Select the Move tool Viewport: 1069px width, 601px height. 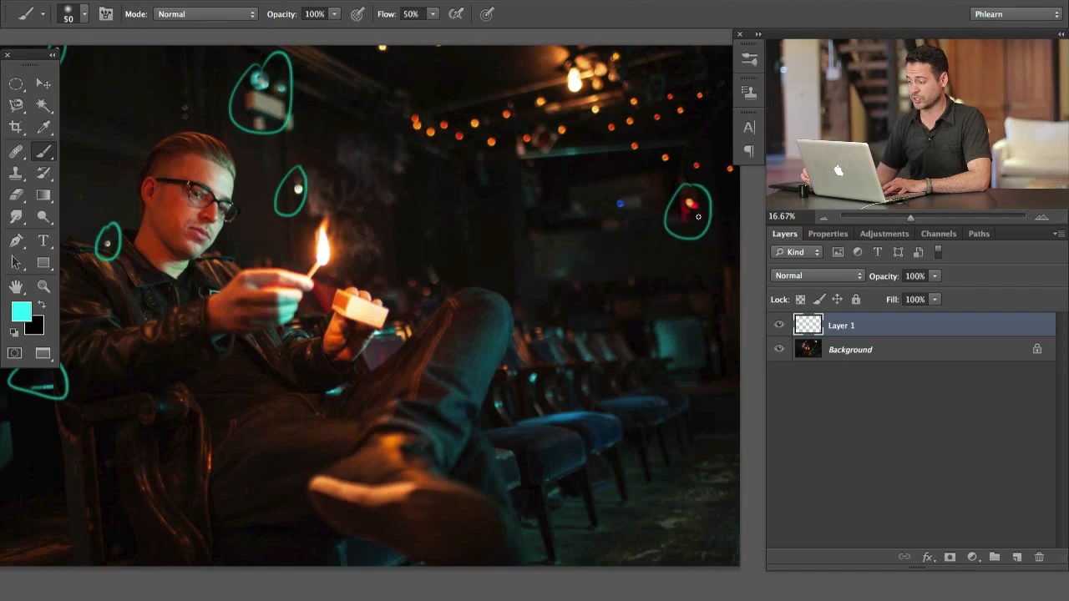pyautogui.click(x=43, y=83)
